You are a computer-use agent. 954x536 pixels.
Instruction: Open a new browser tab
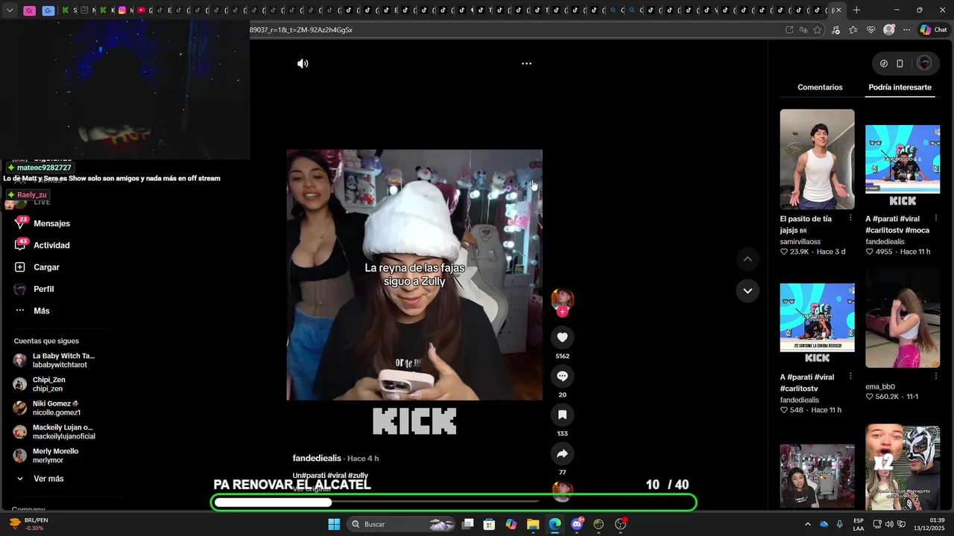pyautogui.click(x=856, y=10)
